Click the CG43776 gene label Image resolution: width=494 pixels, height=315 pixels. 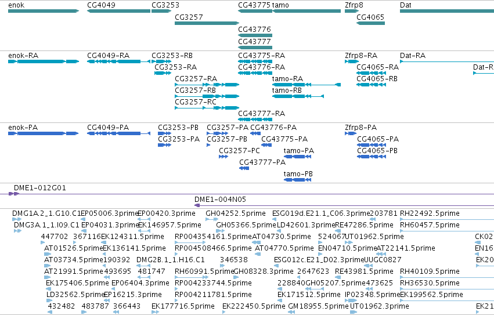tap(254, 29)
